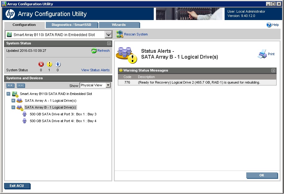Click the large Status Alerts array icon

(127, 55)
